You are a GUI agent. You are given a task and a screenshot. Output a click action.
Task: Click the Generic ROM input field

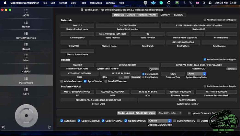(120, 74)
